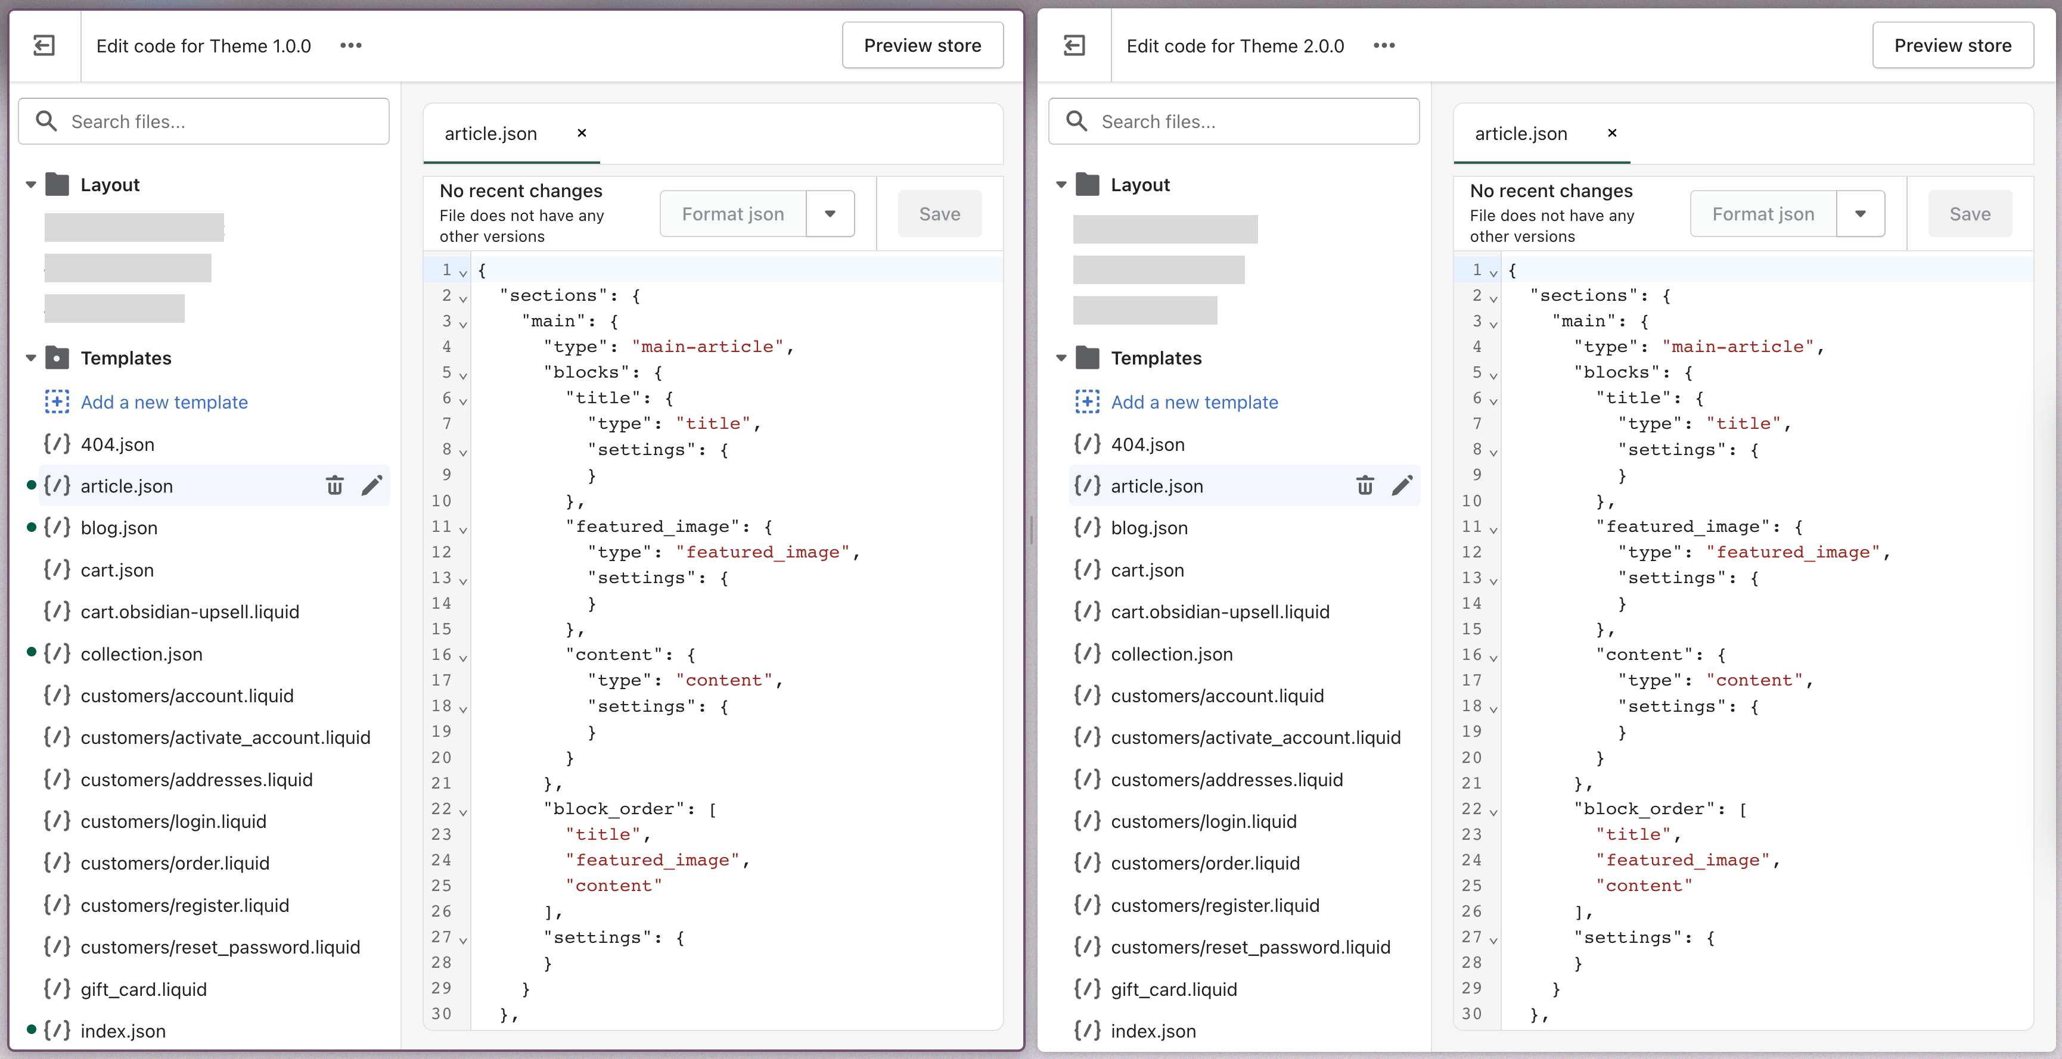This screenshot has width=2062, height=1059.
Task: Fold code at line 11 "featured_image" in Theme 1.0.0
Action: [462, 529]
